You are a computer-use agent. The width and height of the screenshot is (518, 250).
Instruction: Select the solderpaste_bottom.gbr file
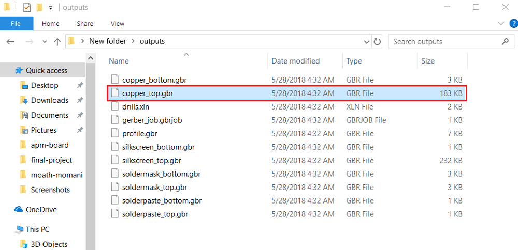286,200
